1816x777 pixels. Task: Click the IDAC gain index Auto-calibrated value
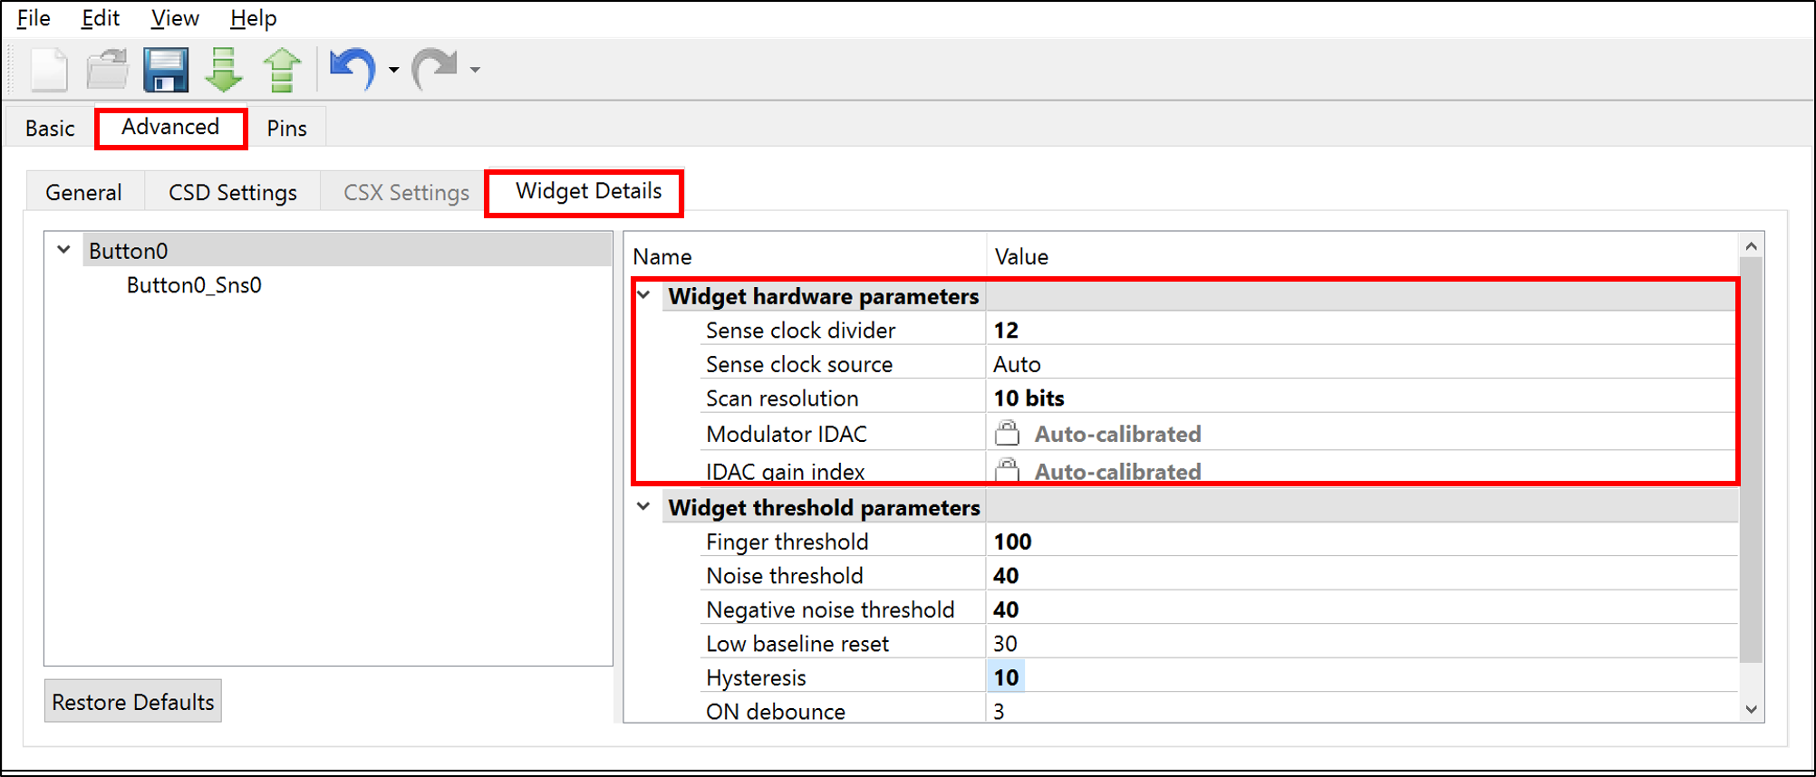click(x=1117, y=471)
